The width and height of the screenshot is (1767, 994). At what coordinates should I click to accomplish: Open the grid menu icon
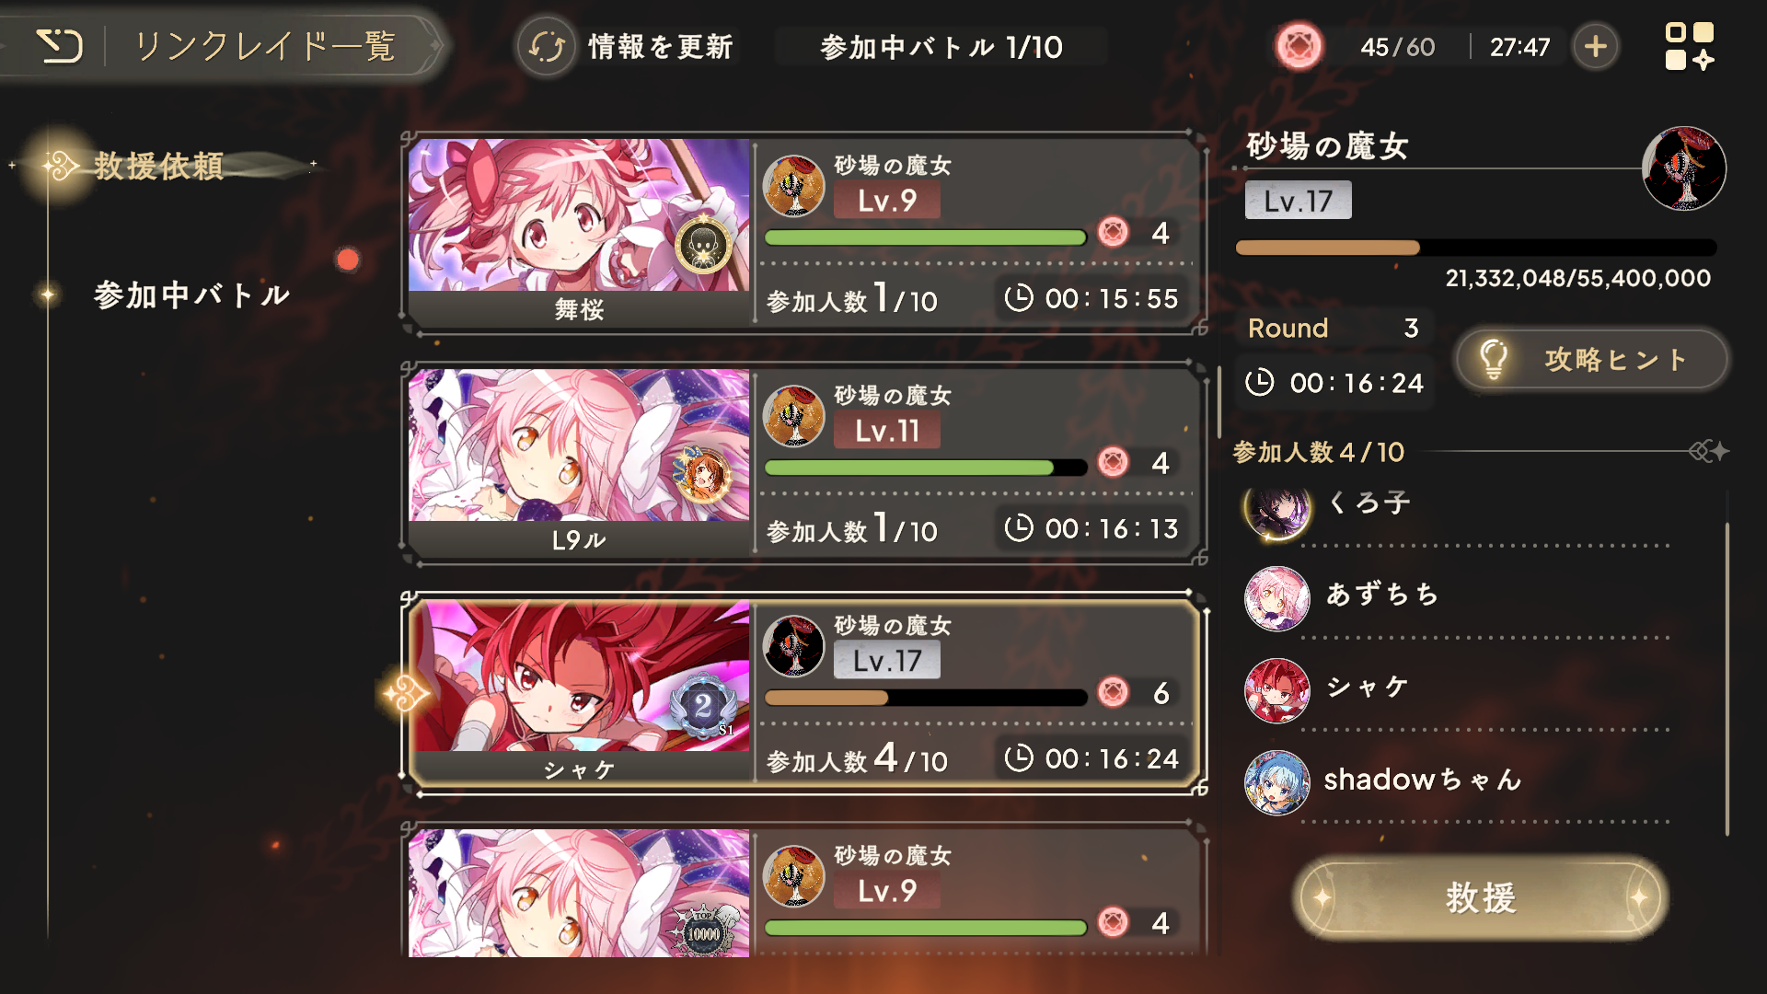[1690, 46]
